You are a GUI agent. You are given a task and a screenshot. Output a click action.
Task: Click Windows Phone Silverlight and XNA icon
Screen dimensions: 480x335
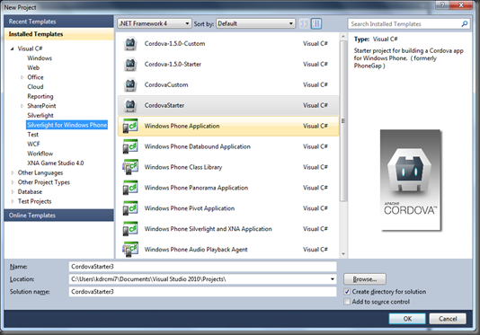pyautogui.click(x=130, y=229)
